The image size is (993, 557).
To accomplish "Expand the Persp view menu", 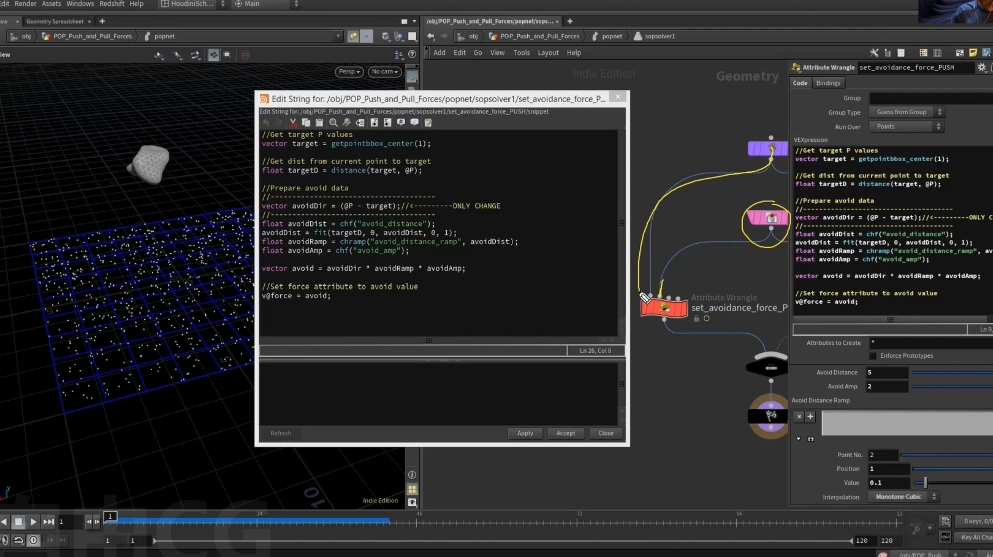I will (349, 72).
